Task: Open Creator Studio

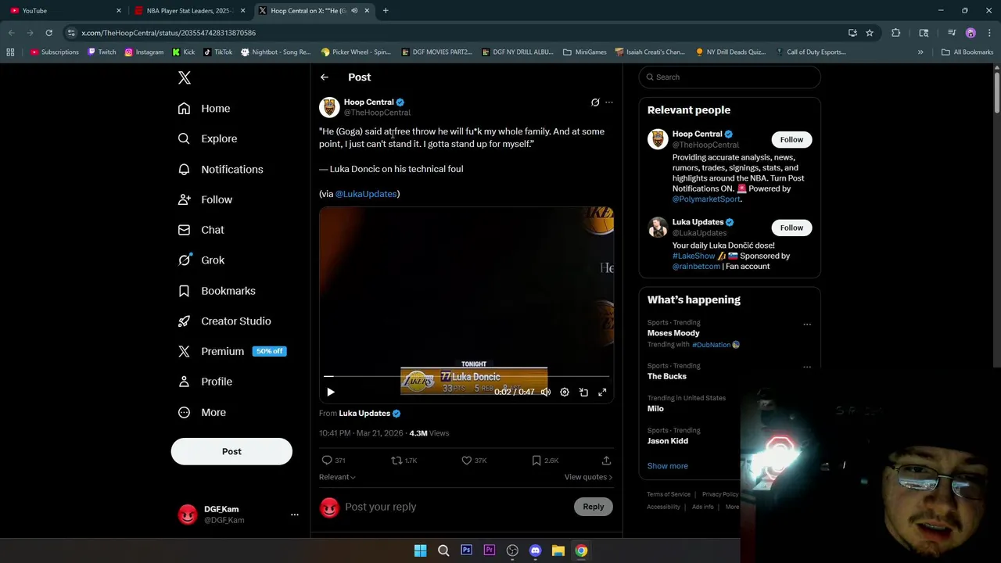Action: 224,321
